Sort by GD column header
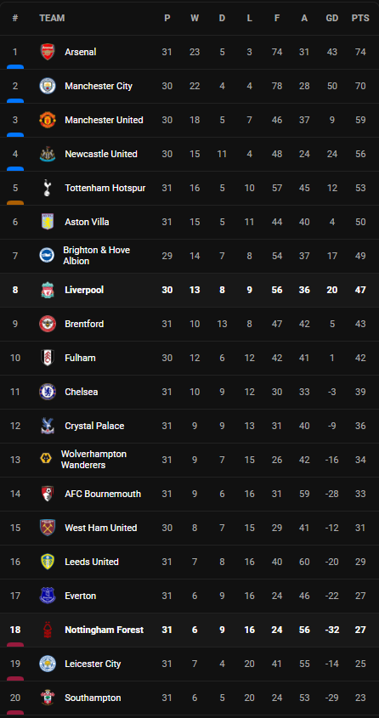The width and height of the screenshot is (379, 718). [332, 19]
